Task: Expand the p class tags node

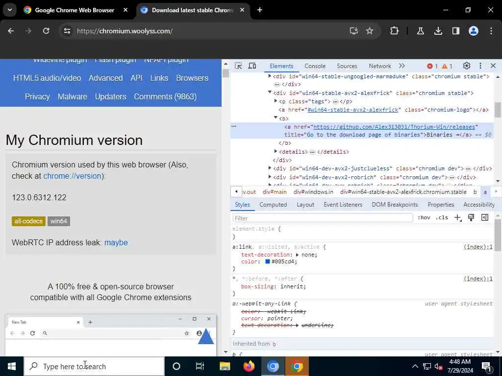Action: coord(276,101)
